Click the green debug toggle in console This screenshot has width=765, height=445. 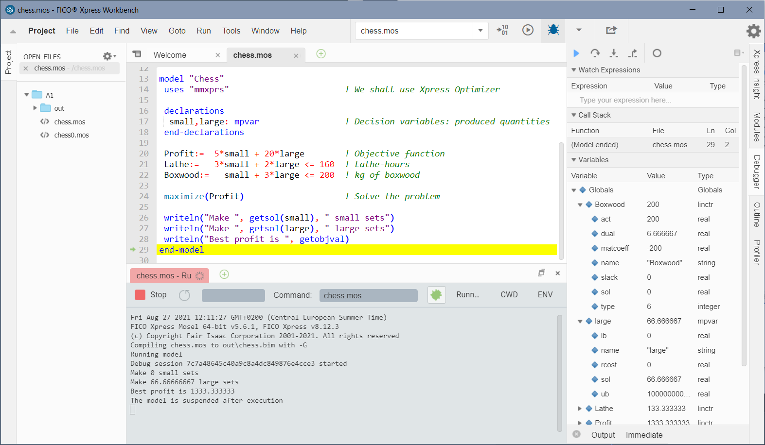(436, 295)
